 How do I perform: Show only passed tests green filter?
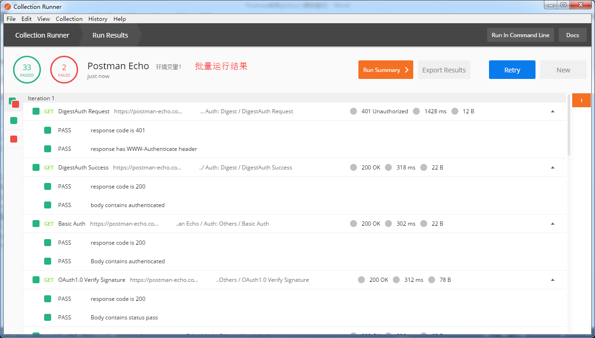[14, 121]
